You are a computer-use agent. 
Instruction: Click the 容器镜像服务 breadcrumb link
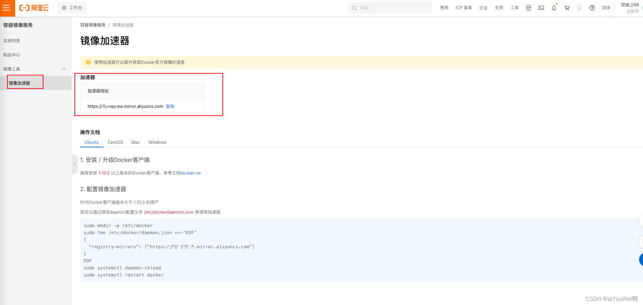pyautogui.click(x=93, y=25)
